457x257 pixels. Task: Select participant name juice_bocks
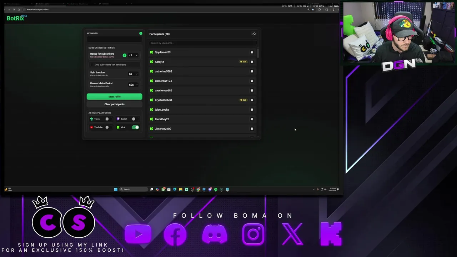tap(162, 110)
